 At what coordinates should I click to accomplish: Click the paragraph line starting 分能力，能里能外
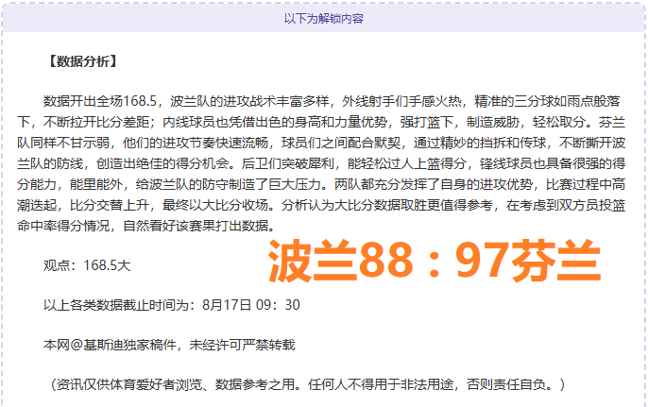pos(321,184)
